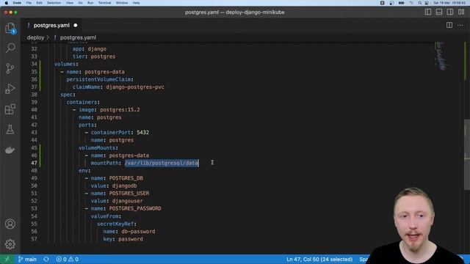The width and height of the screenshot is (470, 264).
Task: Click the editor minimap
Action: pyautogui.click(x=441, y=56)
